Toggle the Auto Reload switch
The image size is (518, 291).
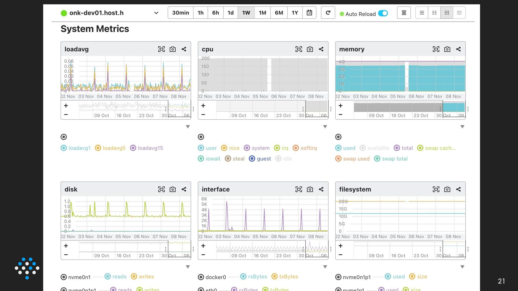[x=383, y=13]
